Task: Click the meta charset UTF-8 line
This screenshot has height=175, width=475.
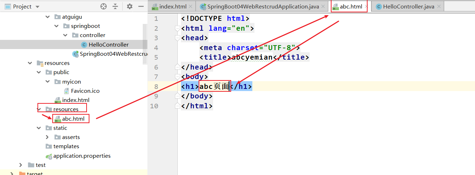Action: pyautogui.click(x=250, y=48)
